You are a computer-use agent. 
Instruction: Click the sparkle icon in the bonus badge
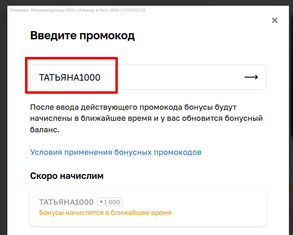[x=101, y=202]
